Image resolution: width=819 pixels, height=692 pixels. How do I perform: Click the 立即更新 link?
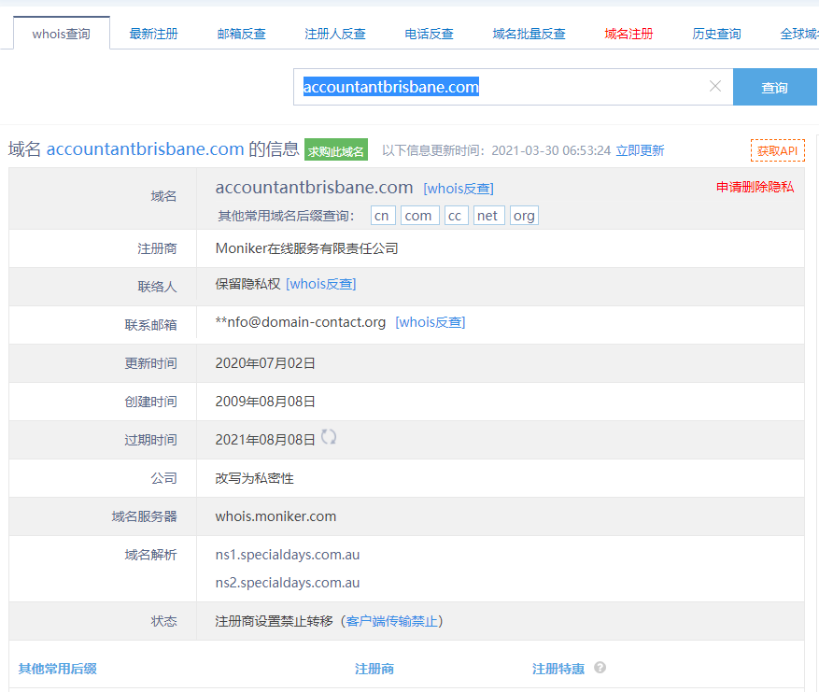[x=640, y=150]
